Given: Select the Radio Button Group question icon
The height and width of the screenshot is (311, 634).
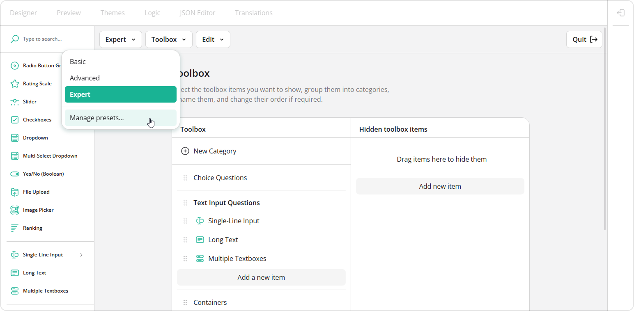Looking at the screenshot, I should tap(14, 65).
